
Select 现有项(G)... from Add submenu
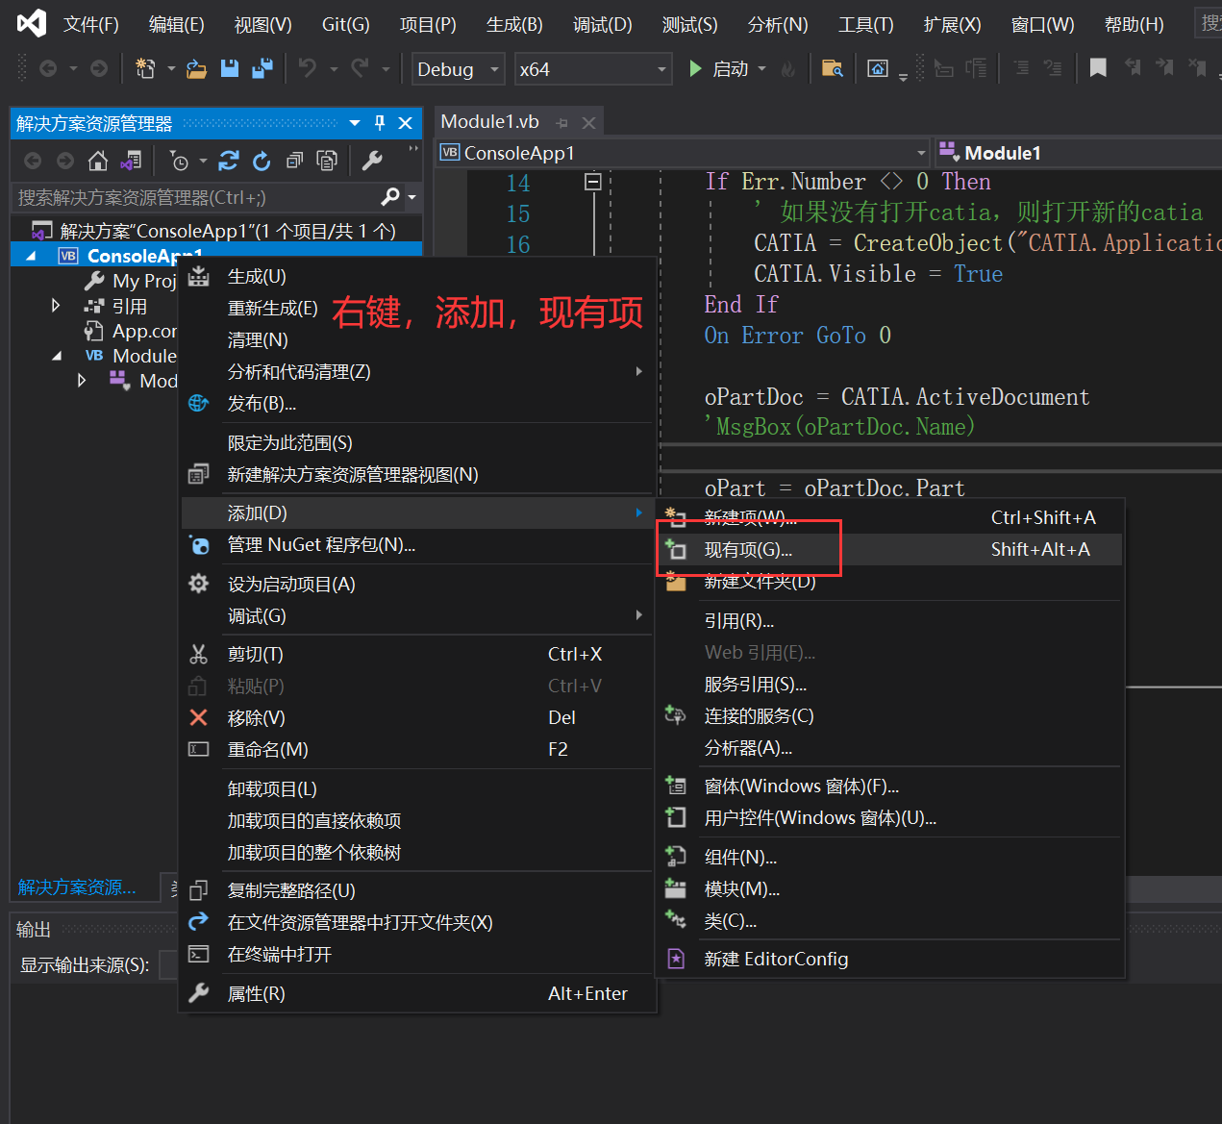(x=889, y=550)
